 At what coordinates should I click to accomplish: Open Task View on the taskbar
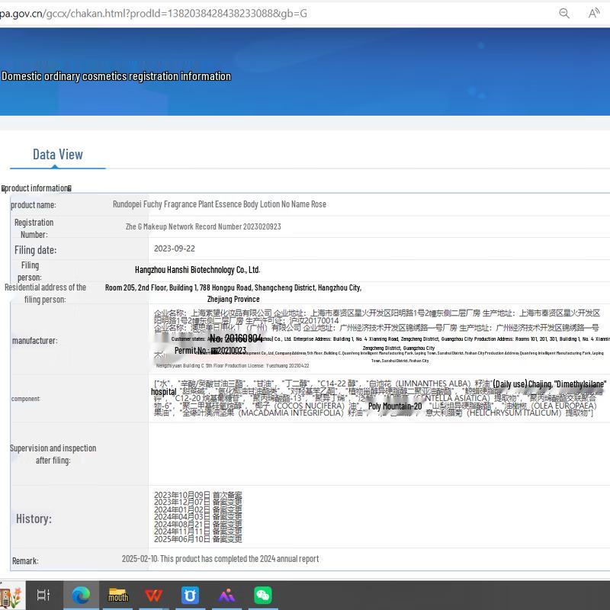click(43, 595)
